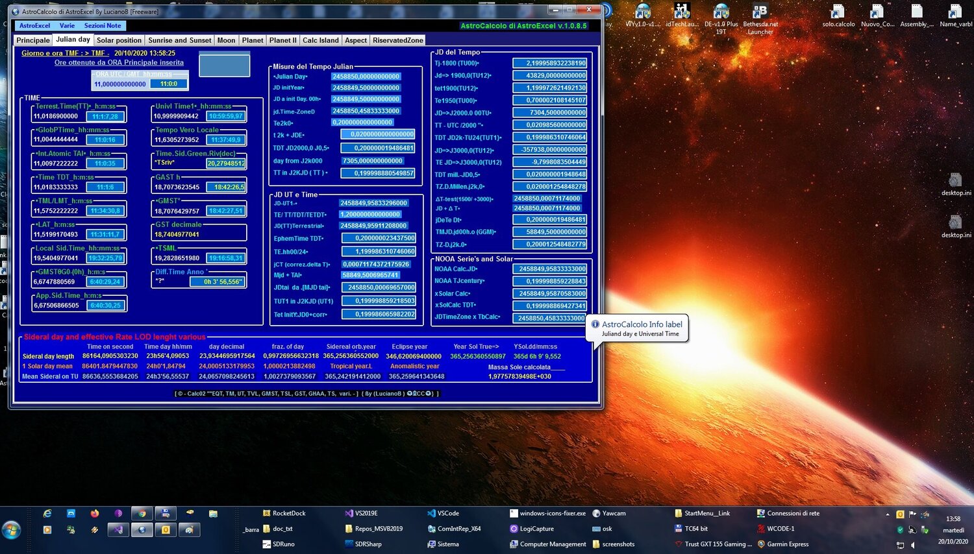The width and height of the screenshot is (974, 554).
Task: Open Windows Explorer from the taskbar
Action: (x=213, y=513)
